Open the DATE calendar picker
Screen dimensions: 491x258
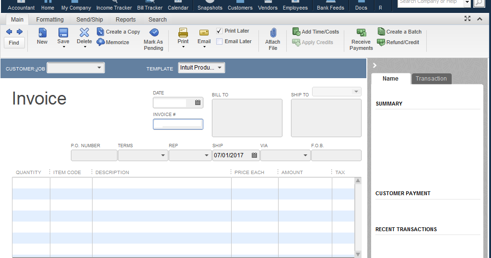(x=198, y=103)
